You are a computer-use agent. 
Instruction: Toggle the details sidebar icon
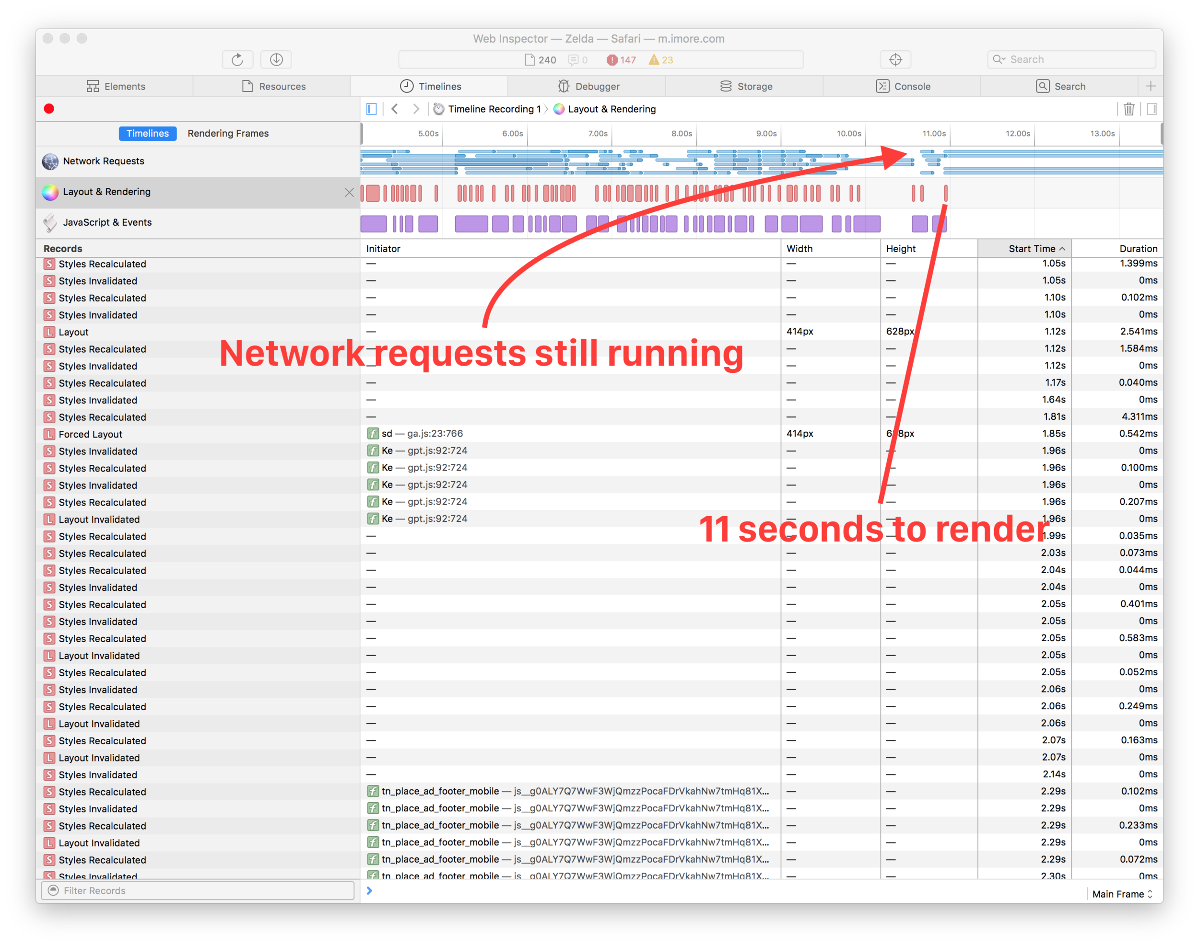pyautogui.click(x=1152, y=109)
